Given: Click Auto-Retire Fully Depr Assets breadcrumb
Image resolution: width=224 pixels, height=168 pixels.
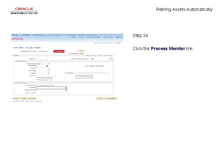Looking at the screenshot, I should click(89, 35).
